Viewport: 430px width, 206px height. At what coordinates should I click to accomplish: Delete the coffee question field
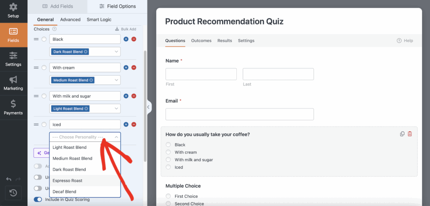click(410, 134)
